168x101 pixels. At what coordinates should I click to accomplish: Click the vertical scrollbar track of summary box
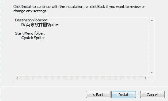coord(152,46)
